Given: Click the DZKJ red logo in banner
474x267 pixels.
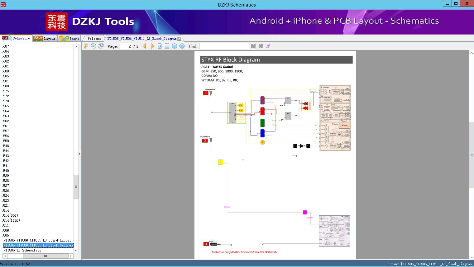Looking at the screenshot, I should pyautogui.click(x=57, y=22).
